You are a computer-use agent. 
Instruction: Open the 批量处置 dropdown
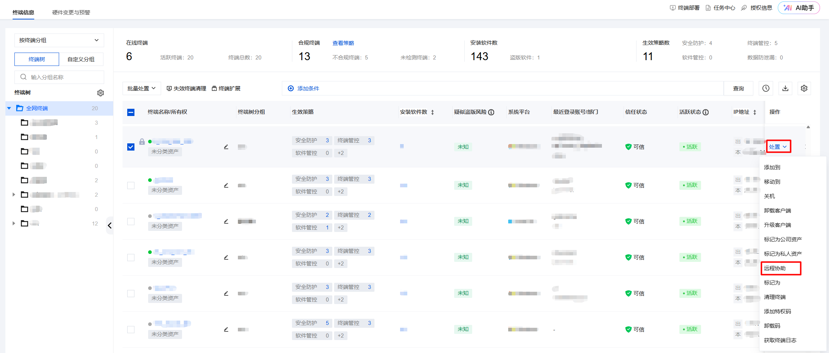pyautogui.click(x=141, y=88)
